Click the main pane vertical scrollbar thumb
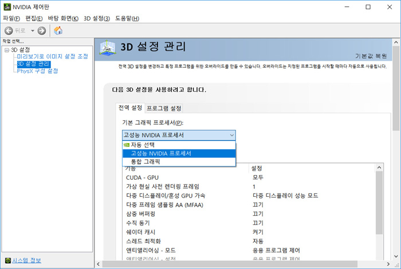Screen dimensions: 401x269 pyautogui.click(x=396, y=88)
